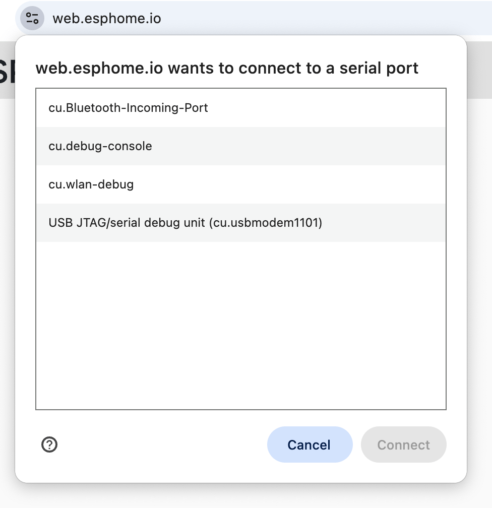This screenshot has height=508, width=492.
Task: Click the Cancel button
Action: click(310, 444)
